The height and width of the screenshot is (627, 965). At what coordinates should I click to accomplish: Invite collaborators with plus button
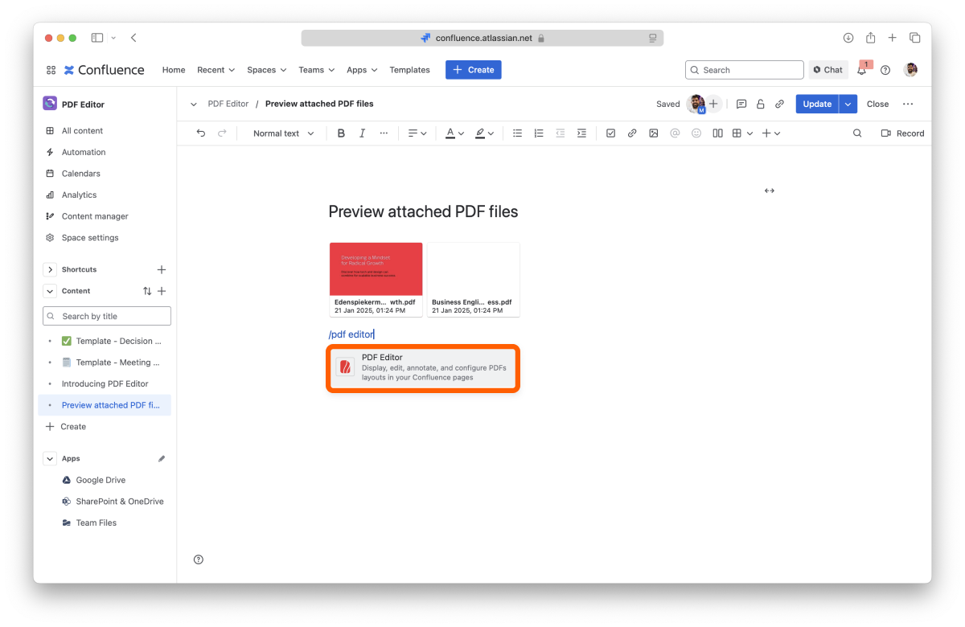pos(713,104)
